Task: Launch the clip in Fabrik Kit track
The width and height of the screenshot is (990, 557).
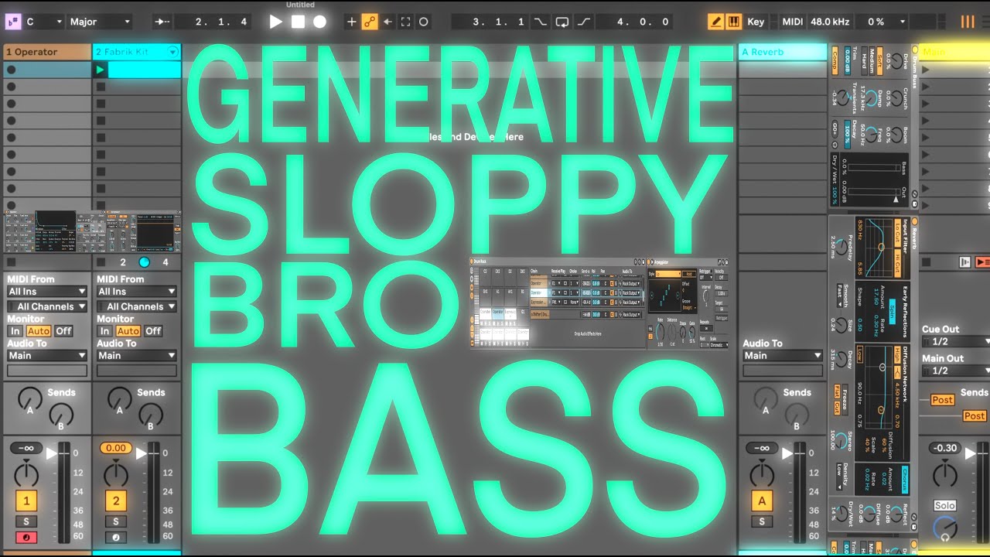Action: coord(100,70)
